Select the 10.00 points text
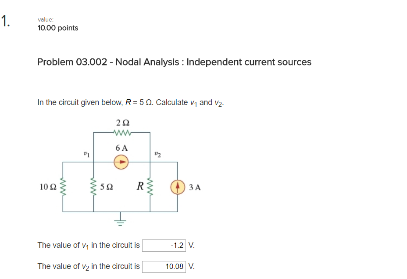Image resolution: width=407 pixels, height=279 pixels. 57,28
